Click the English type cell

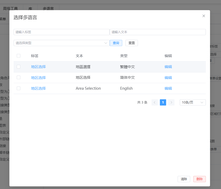click(126, 88)
